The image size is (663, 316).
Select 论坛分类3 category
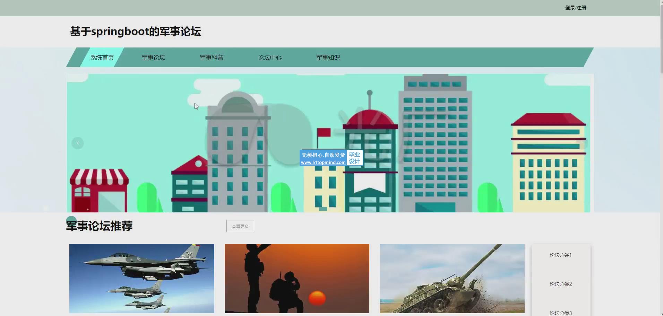561,313
